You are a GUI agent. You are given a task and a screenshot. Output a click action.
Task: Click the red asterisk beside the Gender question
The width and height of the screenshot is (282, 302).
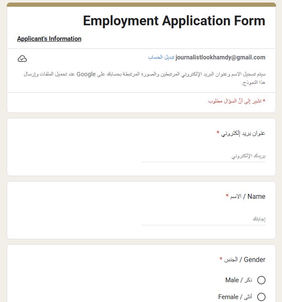(221, 259)
